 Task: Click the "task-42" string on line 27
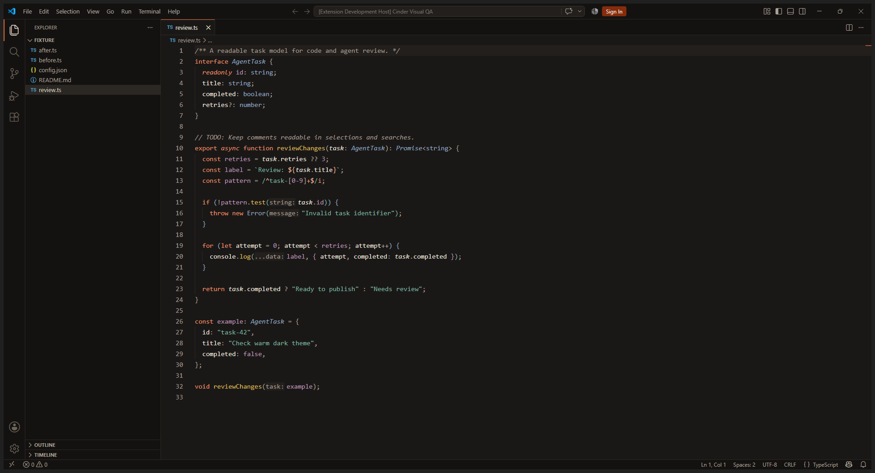(234, 332)
